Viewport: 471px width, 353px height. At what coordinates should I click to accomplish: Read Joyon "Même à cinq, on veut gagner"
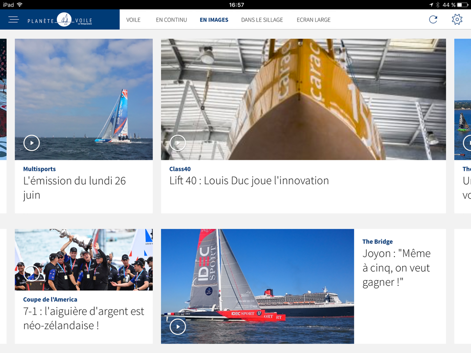pyautogui.click(x=397, y=268)
